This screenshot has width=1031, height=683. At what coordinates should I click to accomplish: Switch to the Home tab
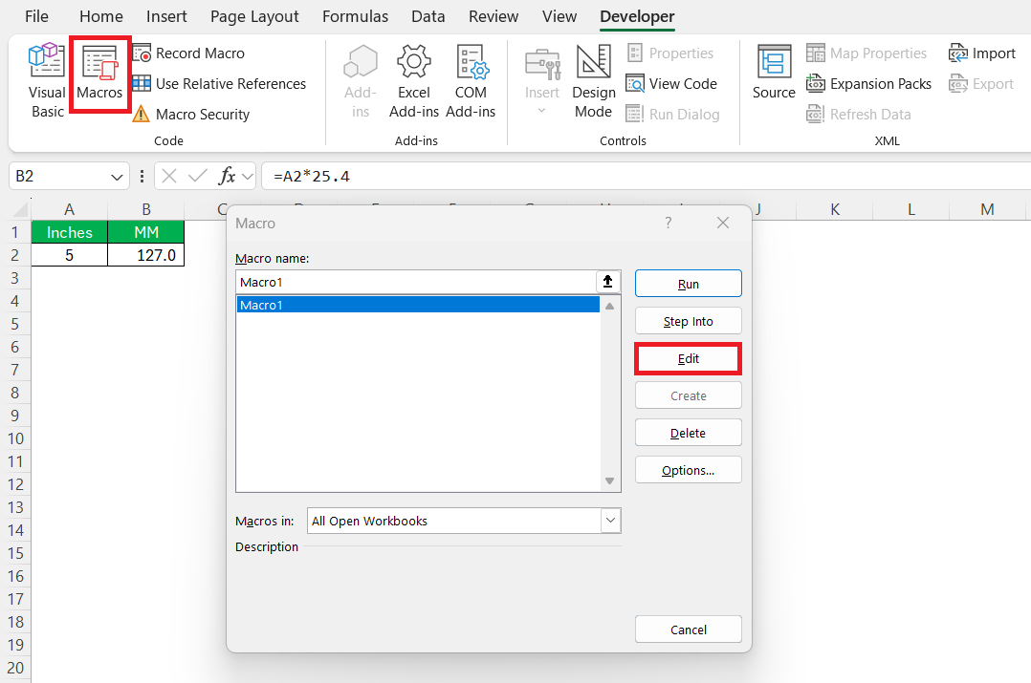click(101, 16)
